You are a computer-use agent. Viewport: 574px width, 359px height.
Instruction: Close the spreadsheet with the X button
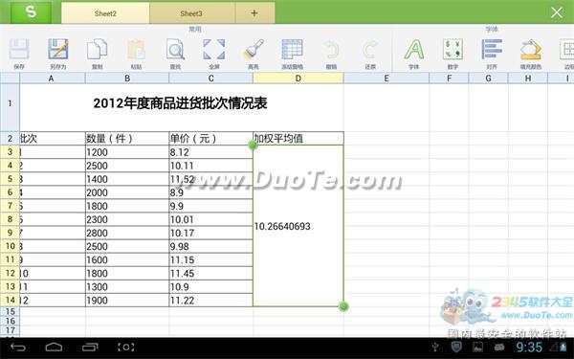click(557, 12)
